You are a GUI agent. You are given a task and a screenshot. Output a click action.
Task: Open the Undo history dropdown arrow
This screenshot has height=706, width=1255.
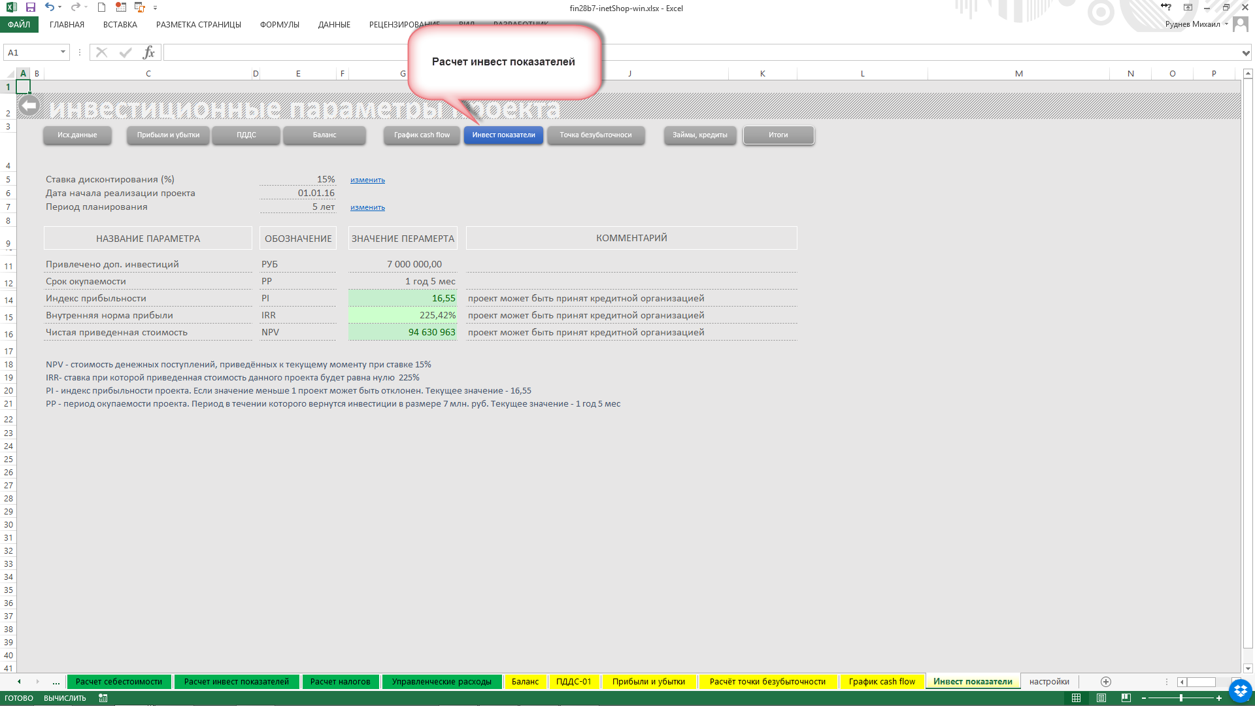[60, 7]
